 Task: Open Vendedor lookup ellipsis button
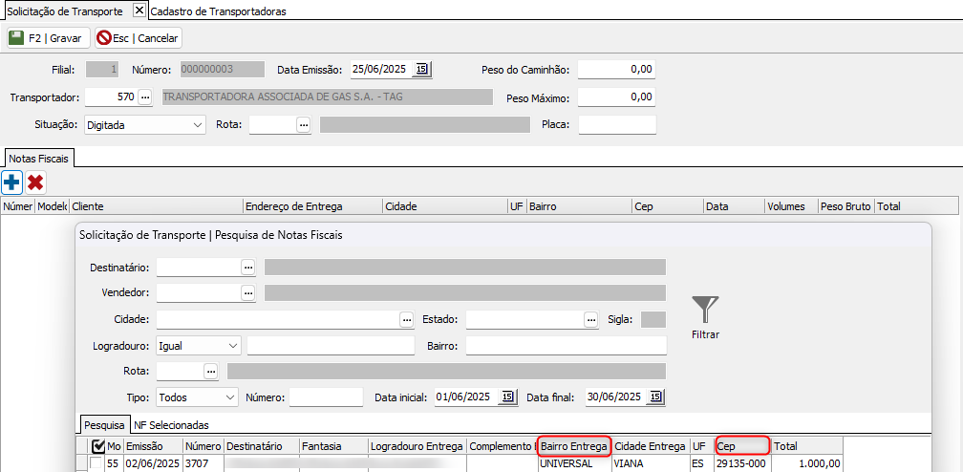(x=248, y=292)
